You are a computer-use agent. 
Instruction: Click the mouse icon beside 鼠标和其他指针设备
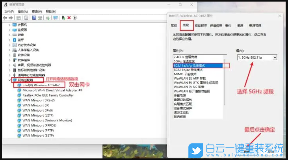click(15, 70)
